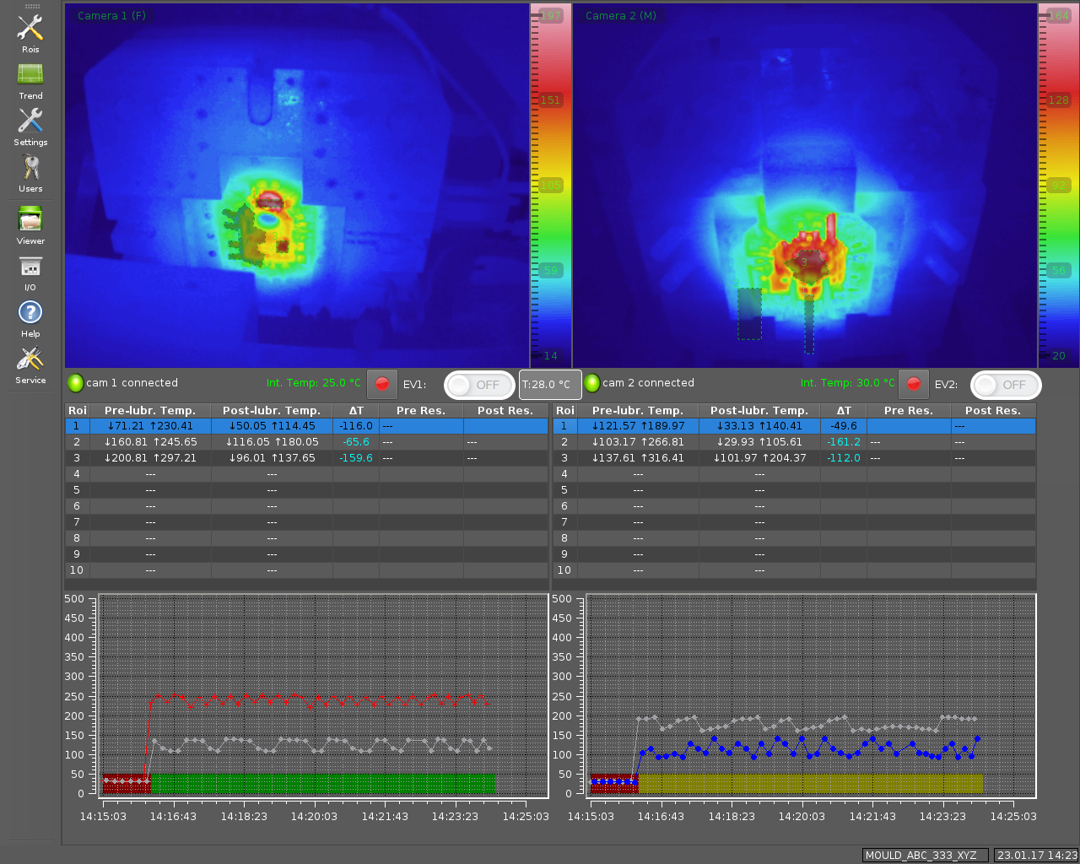The image size is (1080, 864).
Task: Click Pre-lubr. Temp. header in camera 1 table
Action: pyautogui.click(x=150, y=411)
